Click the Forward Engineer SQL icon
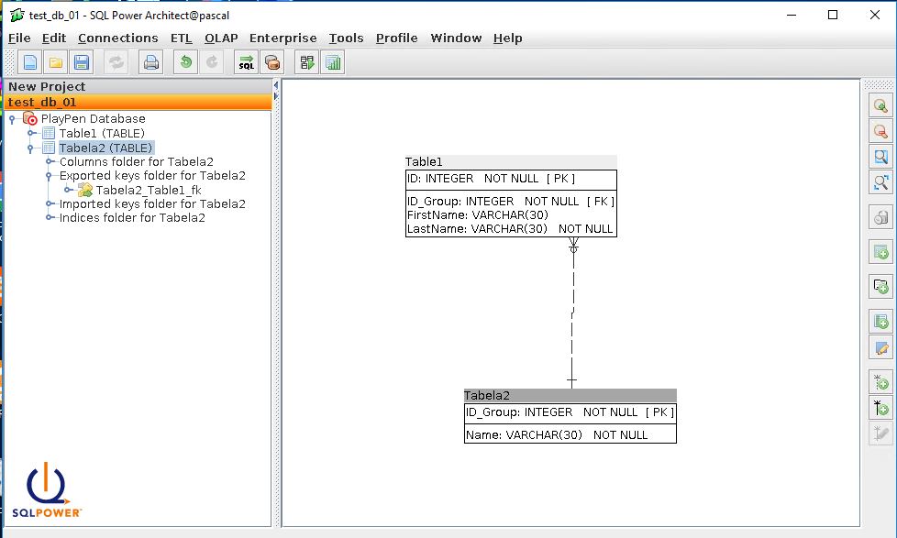 pyautogui.click(x=246, y=62)
